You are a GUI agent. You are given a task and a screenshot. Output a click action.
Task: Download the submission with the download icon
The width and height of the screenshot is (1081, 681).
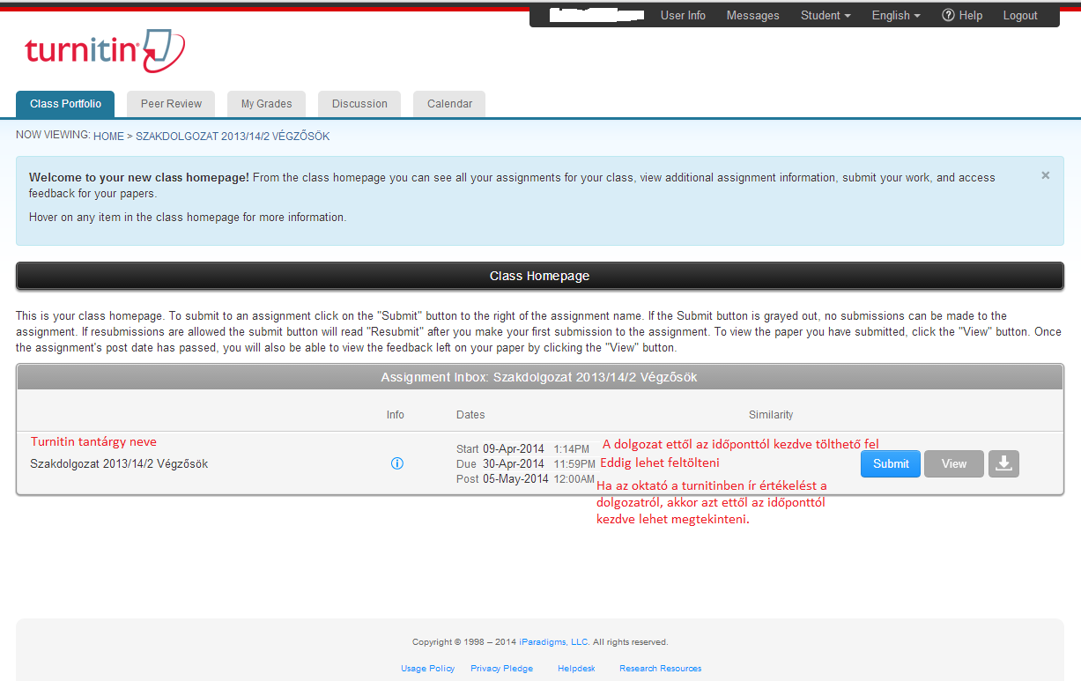(1003, 463)
